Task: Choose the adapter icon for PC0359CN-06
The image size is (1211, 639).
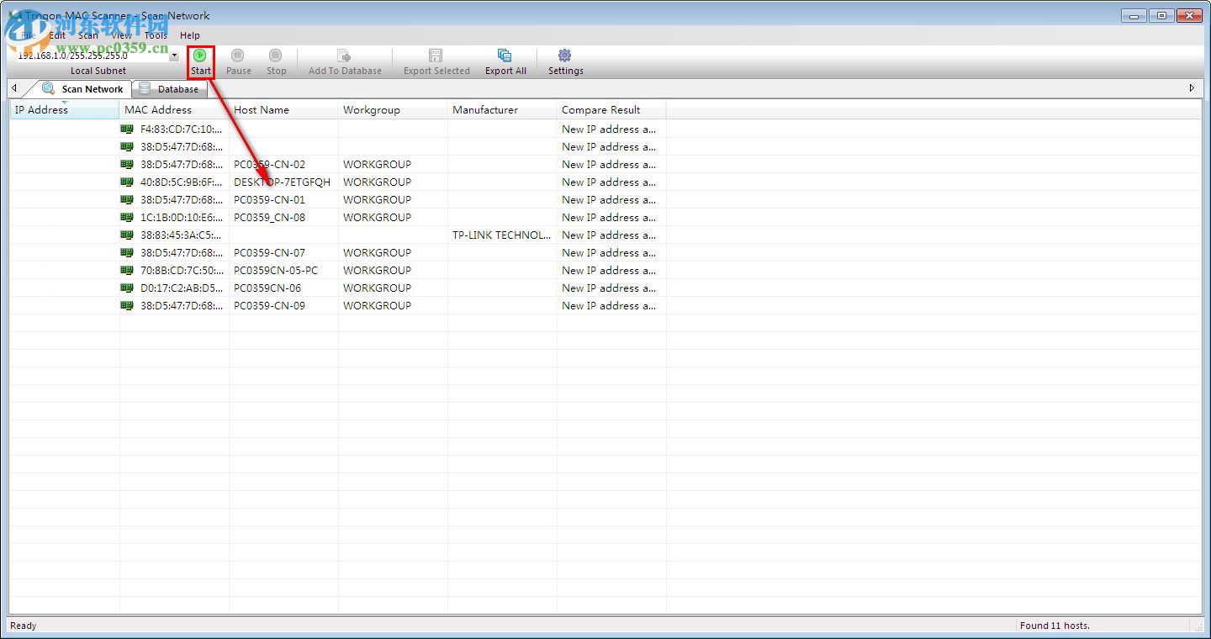Action: [x=127, y=288]
